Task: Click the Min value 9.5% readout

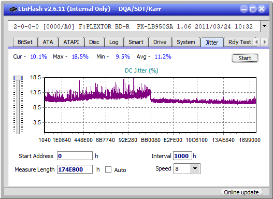Action: pos(123,56)
